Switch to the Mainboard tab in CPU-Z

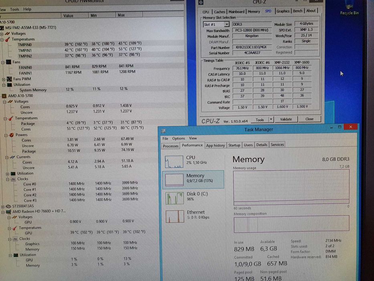(237, 12)
